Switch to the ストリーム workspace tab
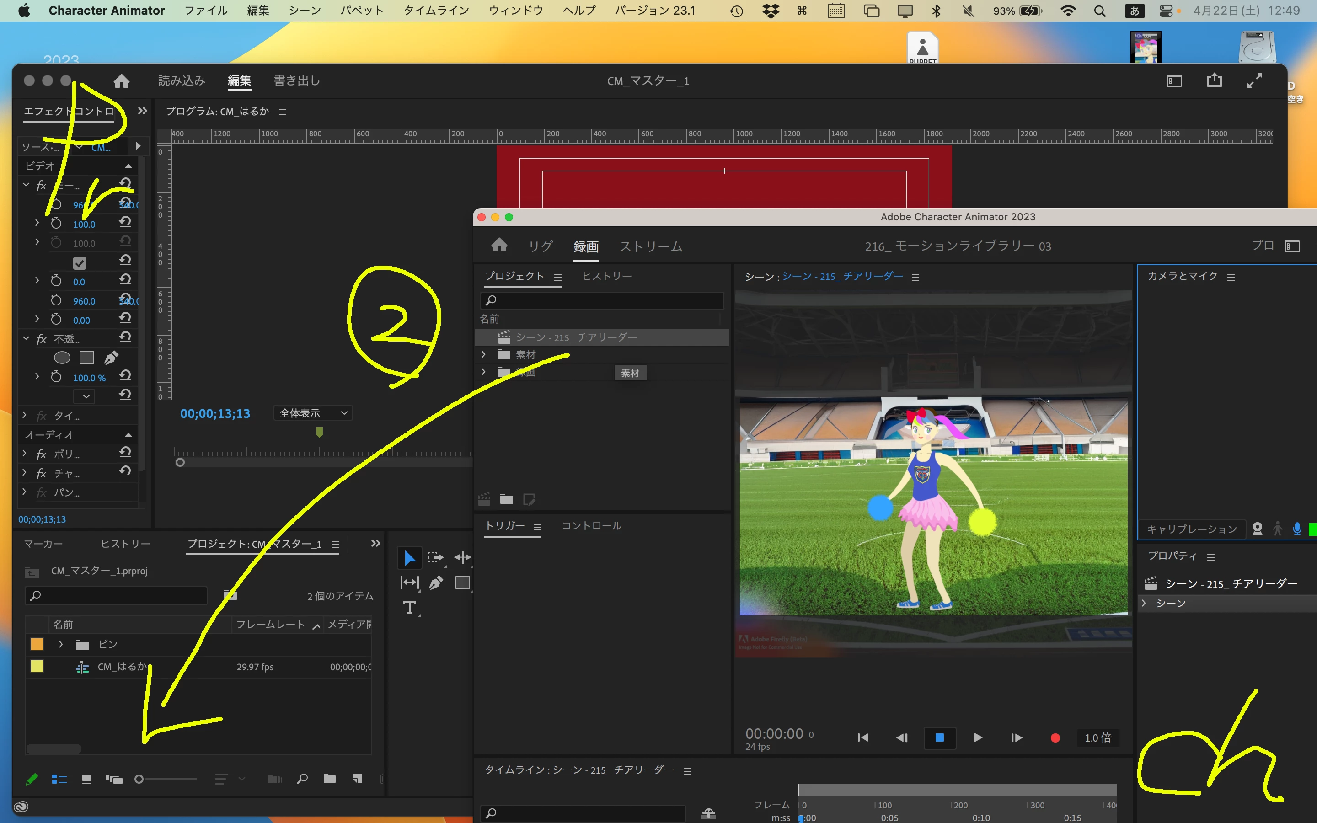Screen dimensions: 1317x823 pos(651,246)
